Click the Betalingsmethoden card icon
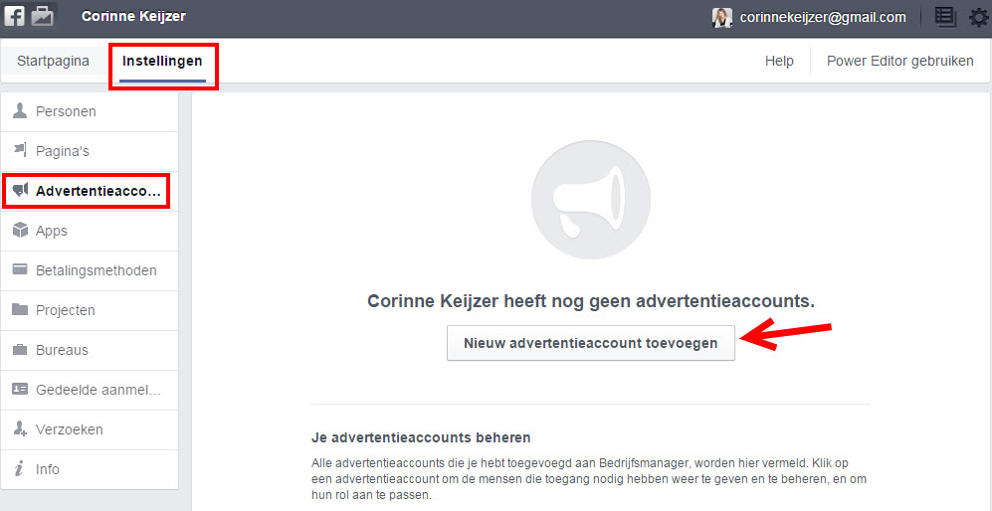Image resolution: width=992 pixels, height=511 pixels. [x=20, y=270]
